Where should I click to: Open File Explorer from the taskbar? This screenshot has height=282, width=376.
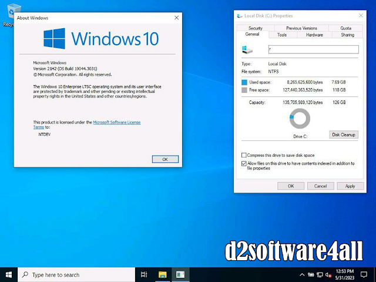point(162,275)
